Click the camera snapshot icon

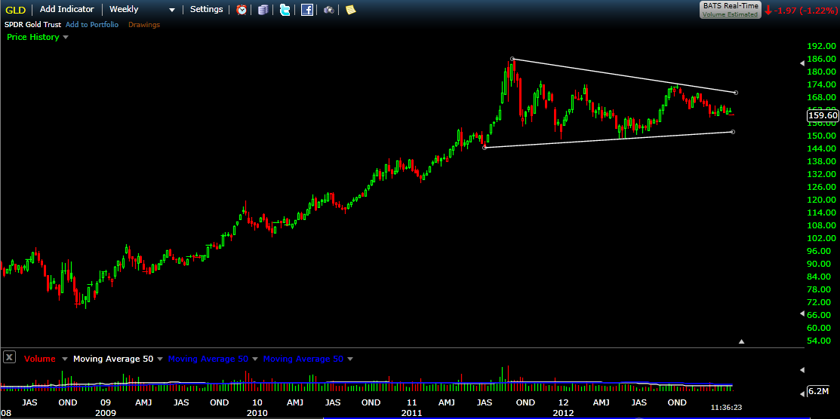coord(329,10)
